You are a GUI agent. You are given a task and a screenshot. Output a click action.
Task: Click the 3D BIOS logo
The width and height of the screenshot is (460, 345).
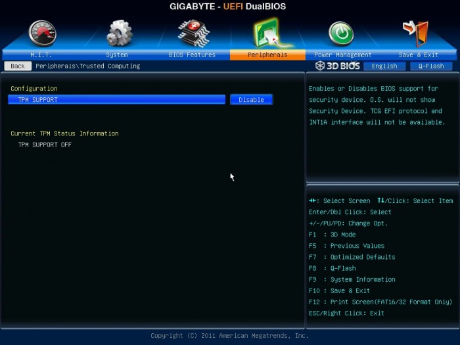337,66
